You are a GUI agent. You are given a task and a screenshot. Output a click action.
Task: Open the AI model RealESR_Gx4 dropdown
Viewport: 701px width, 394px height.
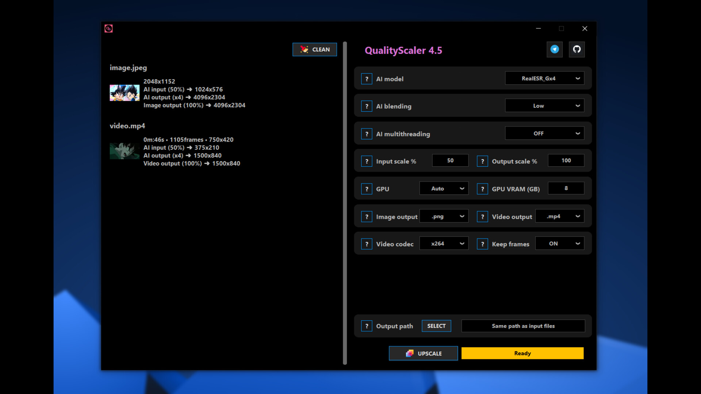544,78
